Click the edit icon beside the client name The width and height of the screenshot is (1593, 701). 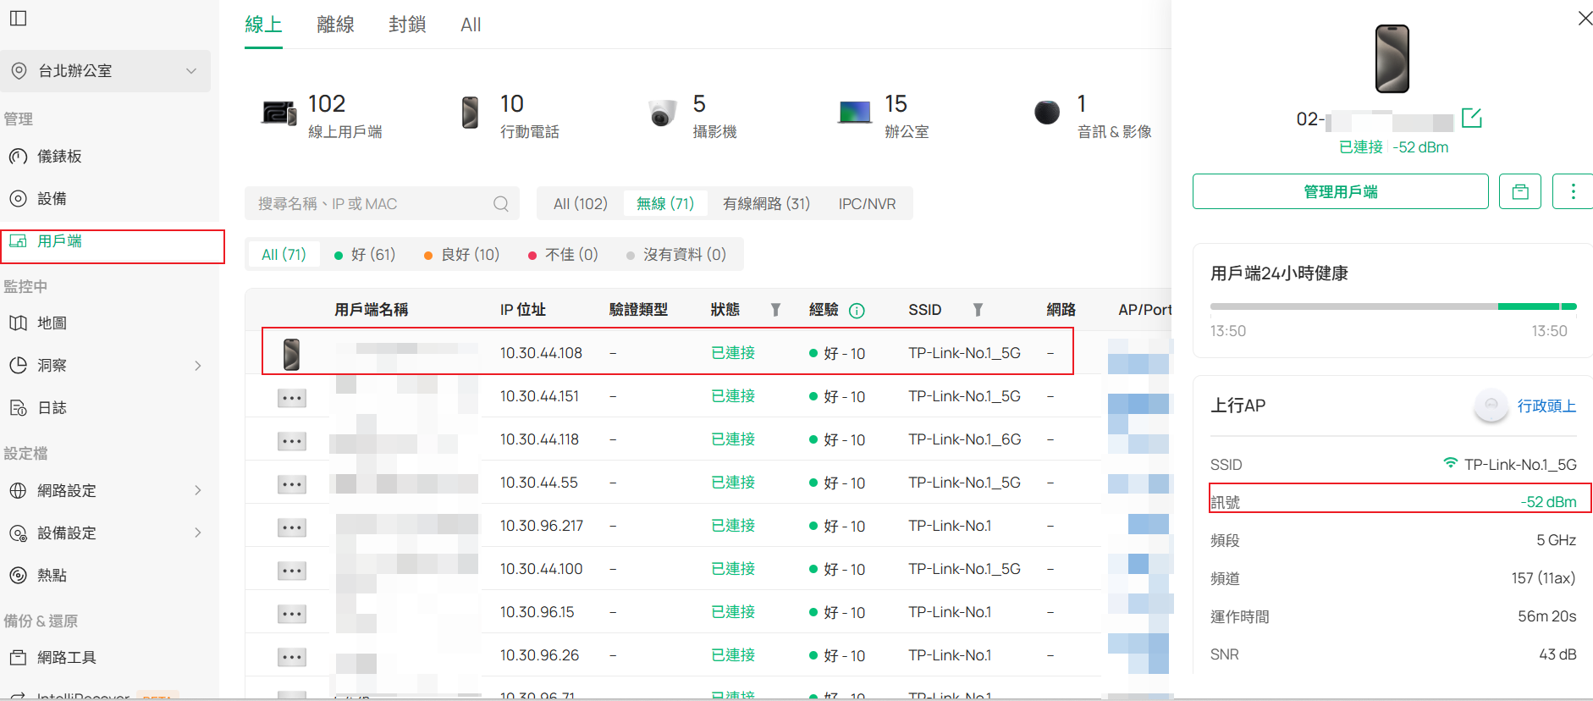click(1471, 119)
